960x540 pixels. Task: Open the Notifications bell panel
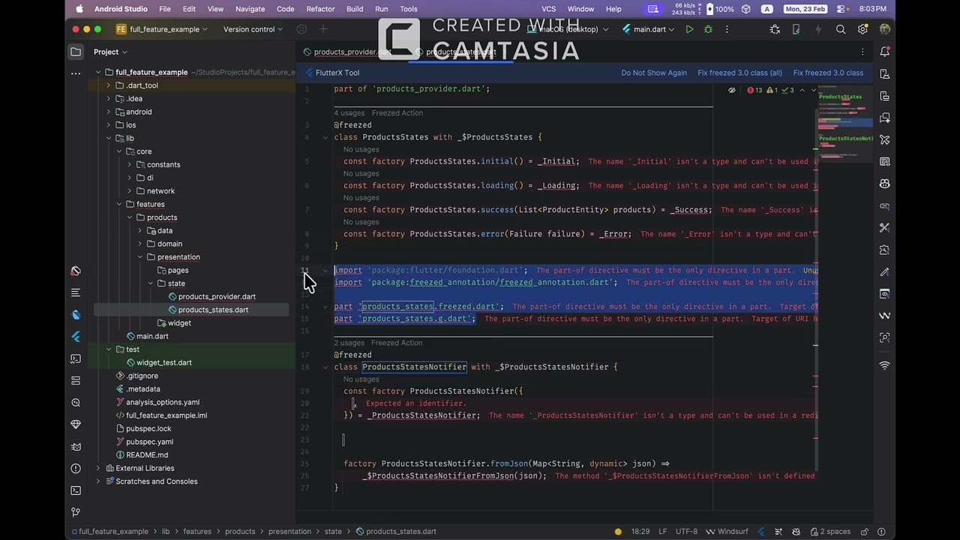point(885,52)
